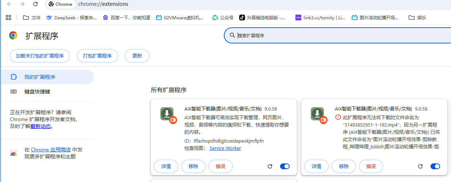451x182 pixels.
Task: Click the second AIX智能下载器 extension icon
Action: [x=319, y=115]
